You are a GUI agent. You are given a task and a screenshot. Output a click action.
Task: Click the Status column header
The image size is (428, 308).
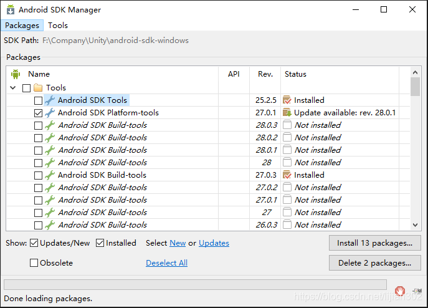click(x=295, y=74)
